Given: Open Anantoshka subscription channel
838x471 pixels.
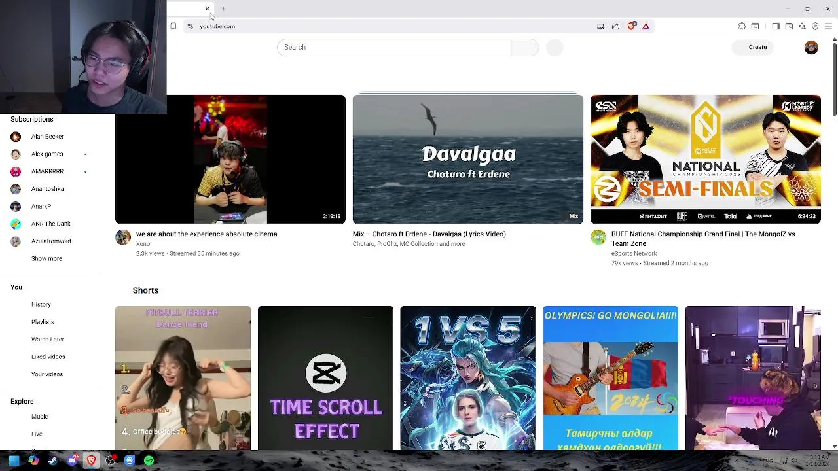Looking at the screenshot, I should [47, 189].
